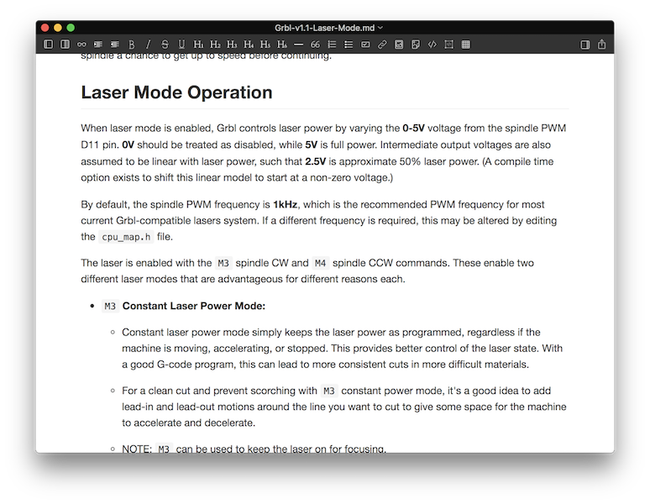Click M3 code in the scorching bullet

(x=329, y=391)
